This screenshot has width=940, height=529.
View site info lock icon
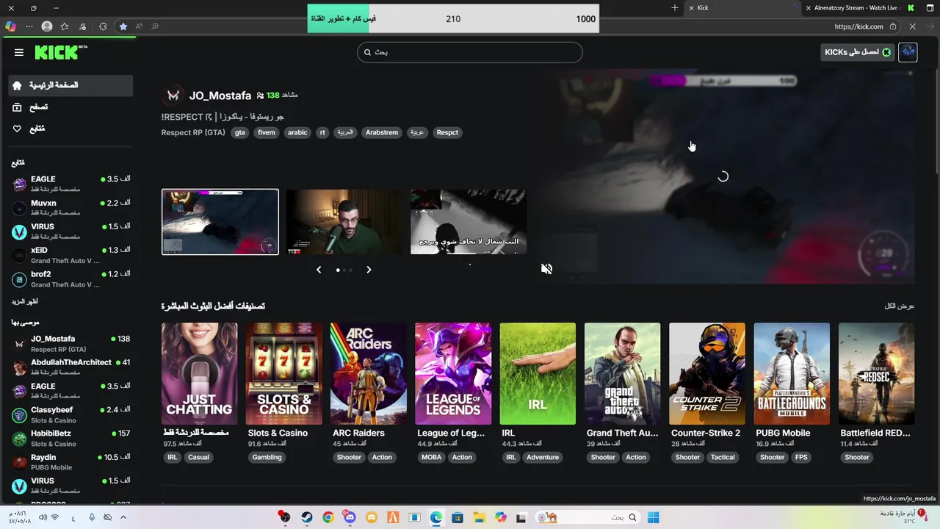click(x=893, y=26)
